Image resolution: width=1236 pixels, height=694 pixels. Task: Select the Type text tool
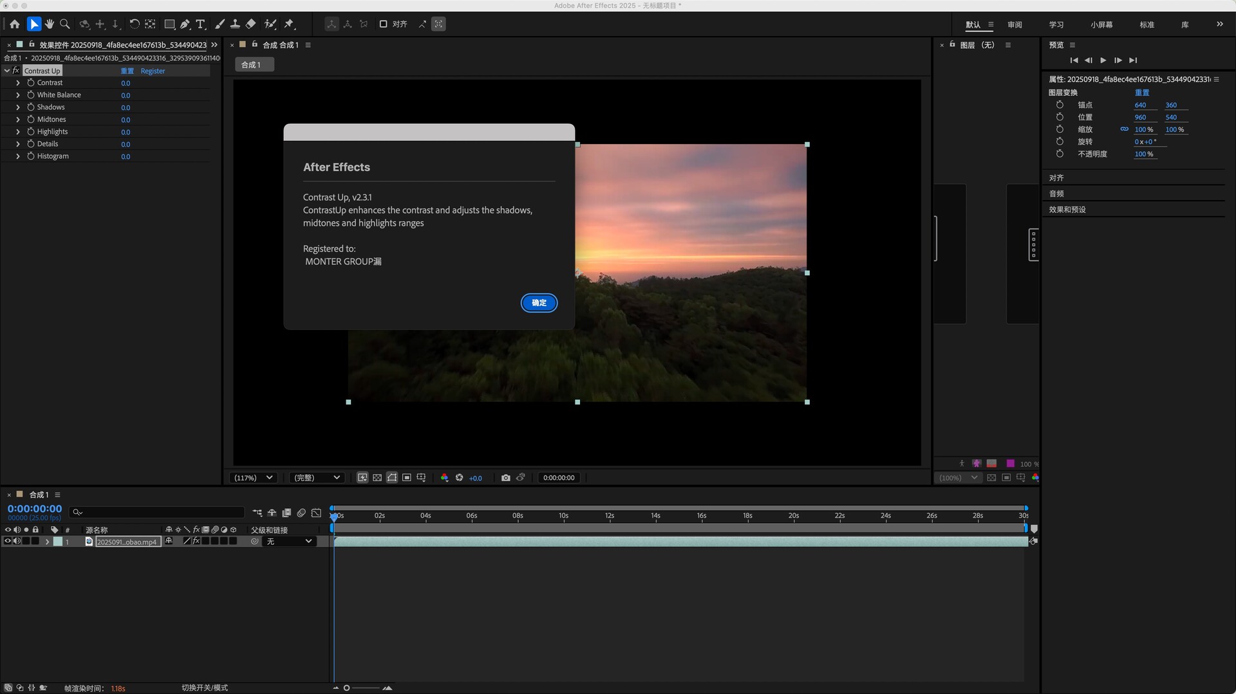coord(201,24)
